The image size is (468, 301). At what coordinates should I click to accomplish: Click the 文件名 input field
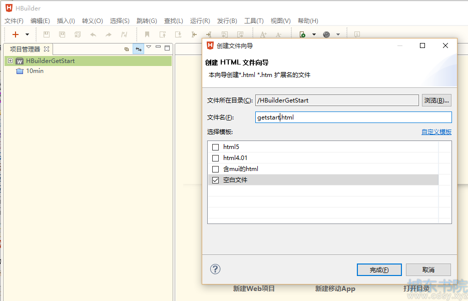(353, 117)
